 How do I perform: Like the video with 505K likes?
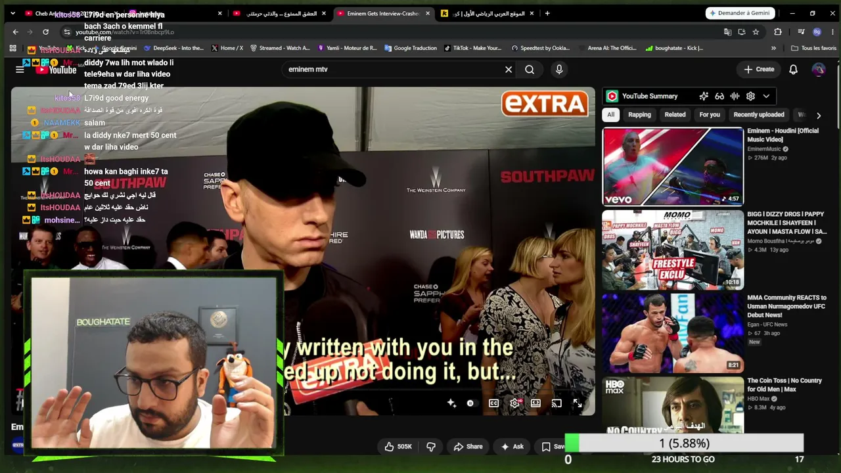coord(398,447)
